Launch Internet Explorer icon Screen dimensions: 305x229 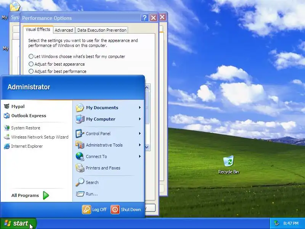pos(6,146)
